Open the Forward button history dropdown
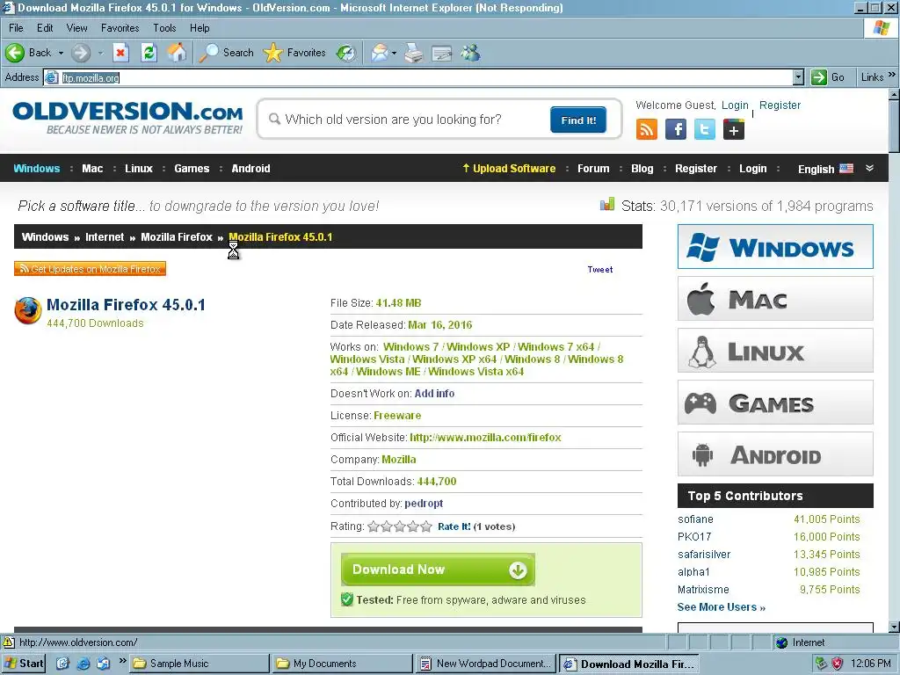Image resolution: width=900 pixels, height=675 pixels. [x=100, y=53]
